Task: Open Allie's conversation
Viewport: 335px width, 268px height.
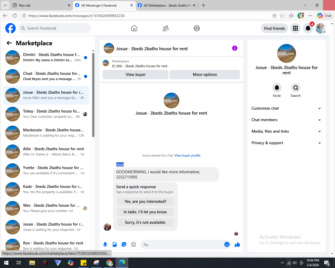Action: tap(46, 152)
